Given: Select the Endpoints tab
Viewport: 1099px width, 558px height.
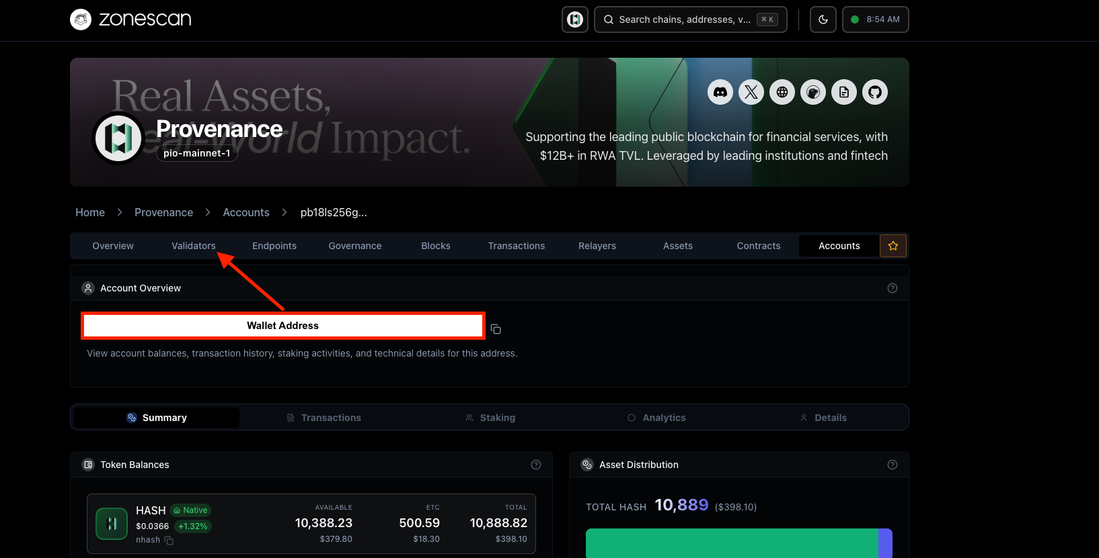Looking at the screenshot, I should tap(274, 246).
